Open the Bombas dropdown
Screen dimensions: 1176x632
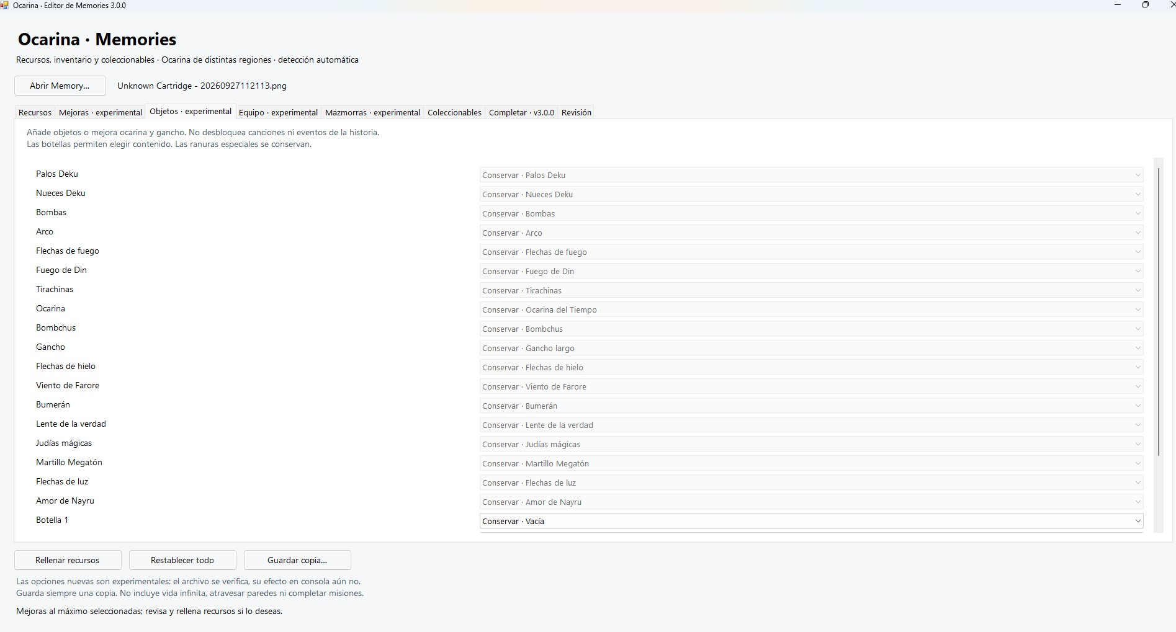(x=811, y=213)
